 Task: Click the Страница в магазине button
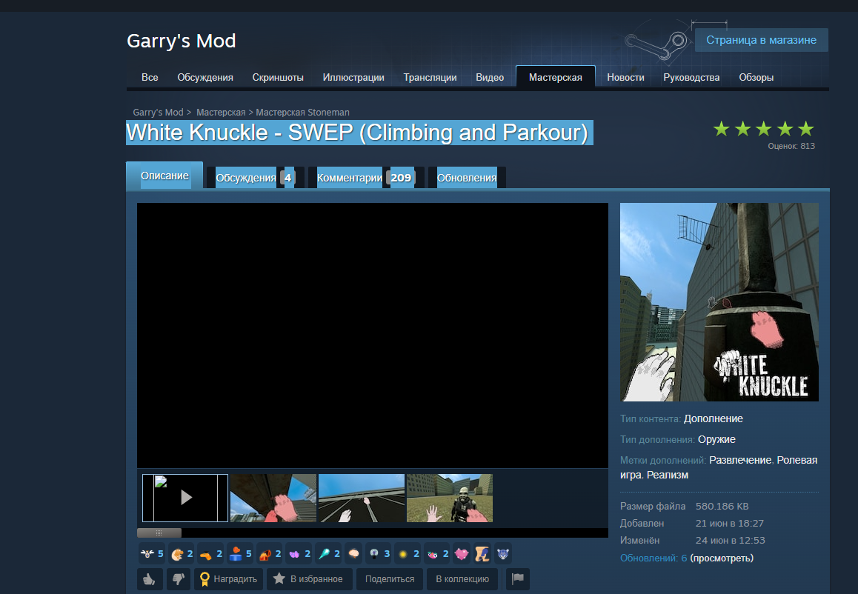tap(761, 40)
